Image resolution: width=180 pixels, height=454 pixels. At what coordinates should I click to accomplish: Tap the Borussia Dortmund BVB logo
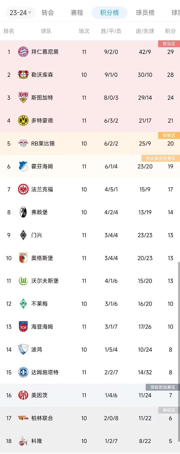point(23,120)
